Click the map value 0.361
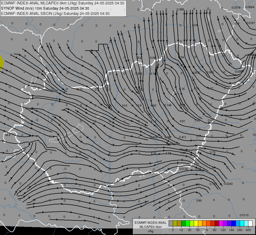 click(168, 137)
